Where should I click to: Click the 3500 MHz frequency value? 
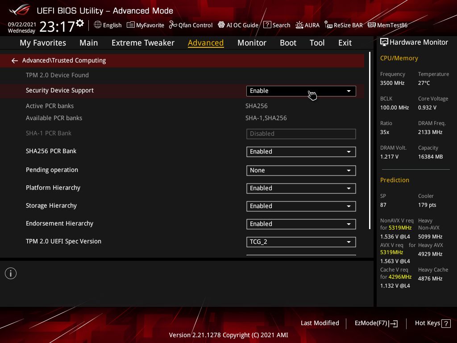point(392,83)
